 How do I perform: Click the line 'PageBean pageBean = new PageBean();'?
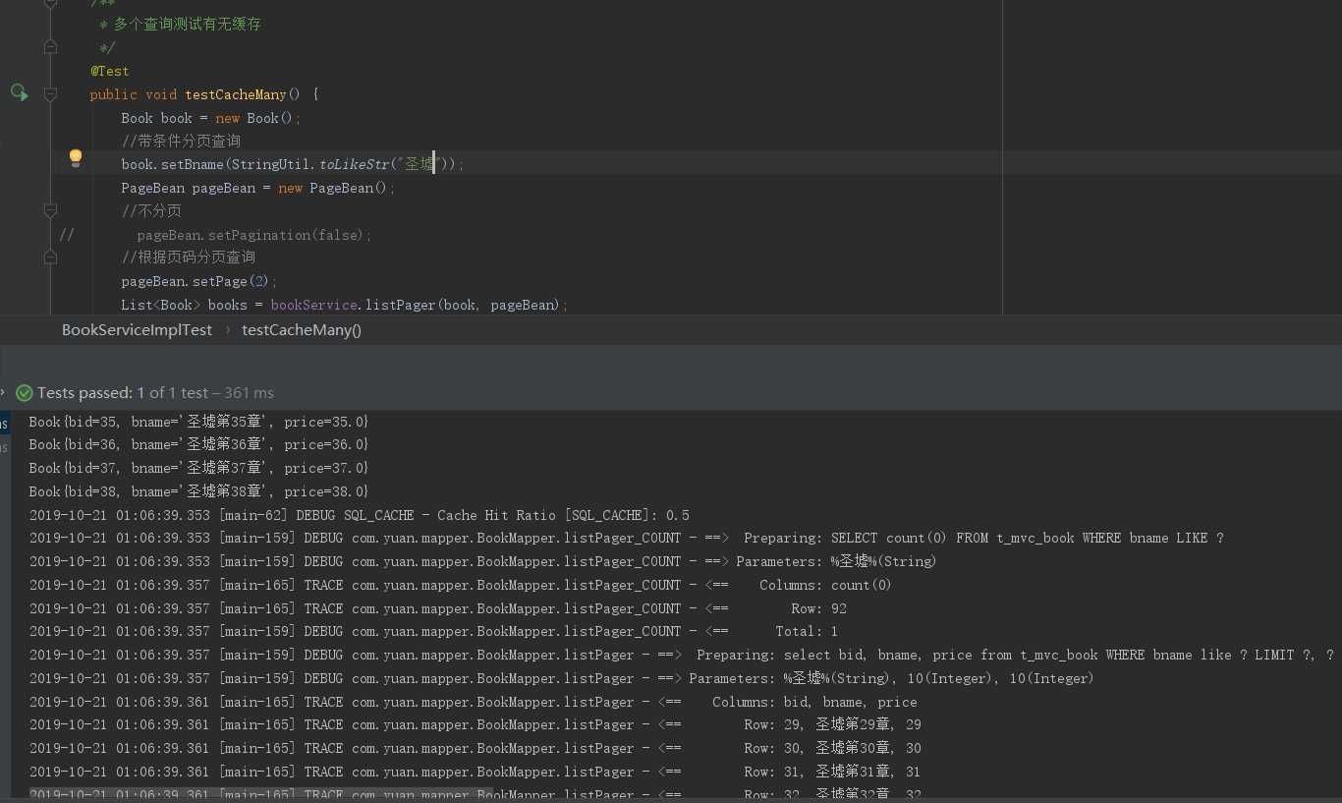pyautogui.click(x=258, y=188)
